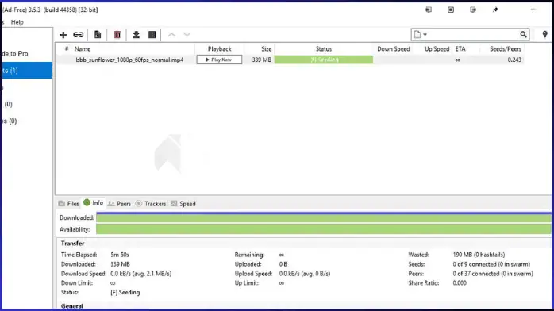Click the pin icon in title bar
The width and height of the screenshot is (554, 311).
tap(495, 10)
